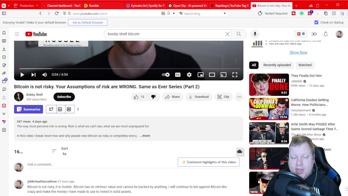Cast video to a device

[x=223, y=75]
